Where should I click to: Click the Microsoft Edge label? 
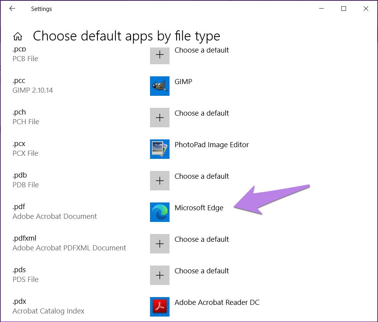pyautogui.click(x=199, y=208)
